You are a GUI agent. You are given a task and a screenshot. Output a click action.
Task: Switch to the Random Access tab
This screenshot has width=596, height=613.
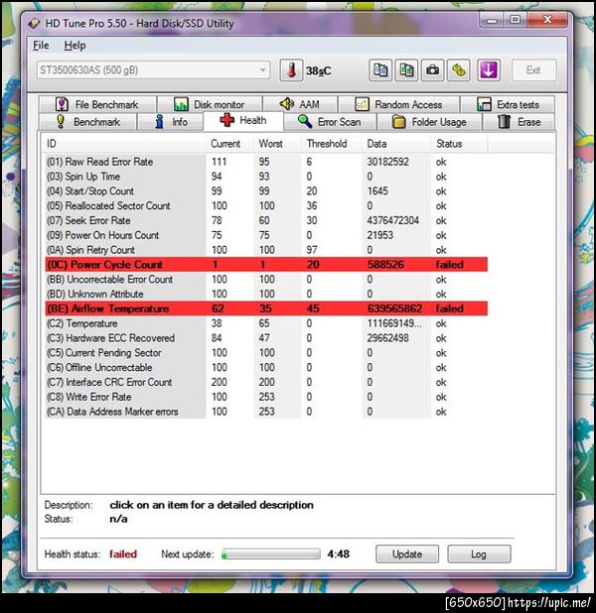[398, 104]
